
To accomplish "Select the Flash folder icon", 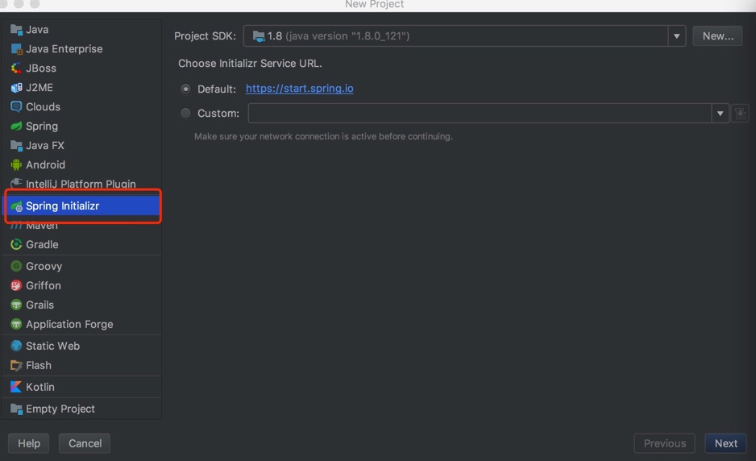I will 16,366.
